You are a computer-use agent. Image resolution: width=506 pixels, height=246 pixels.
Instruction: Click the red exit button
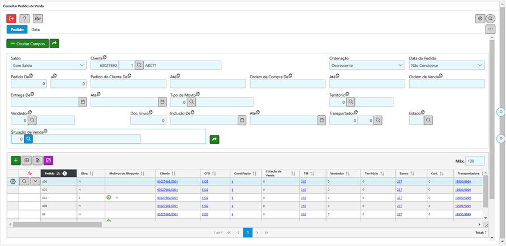(11, 19)
